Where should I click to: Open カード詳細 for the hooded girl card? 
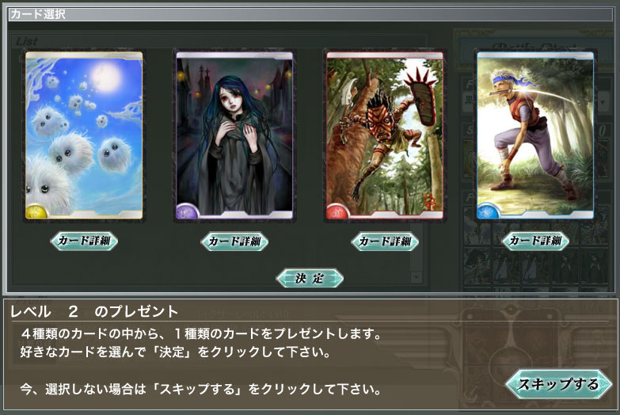point(234,241)
